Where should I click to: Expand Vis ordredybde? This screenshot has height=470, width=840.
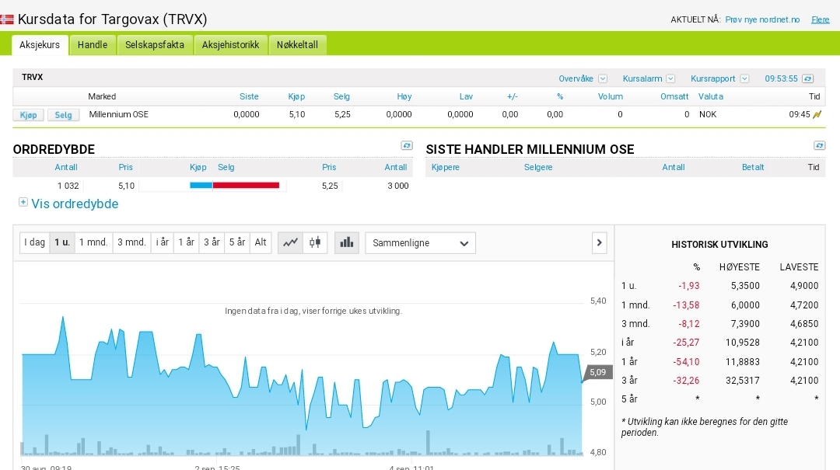point(75,204)
